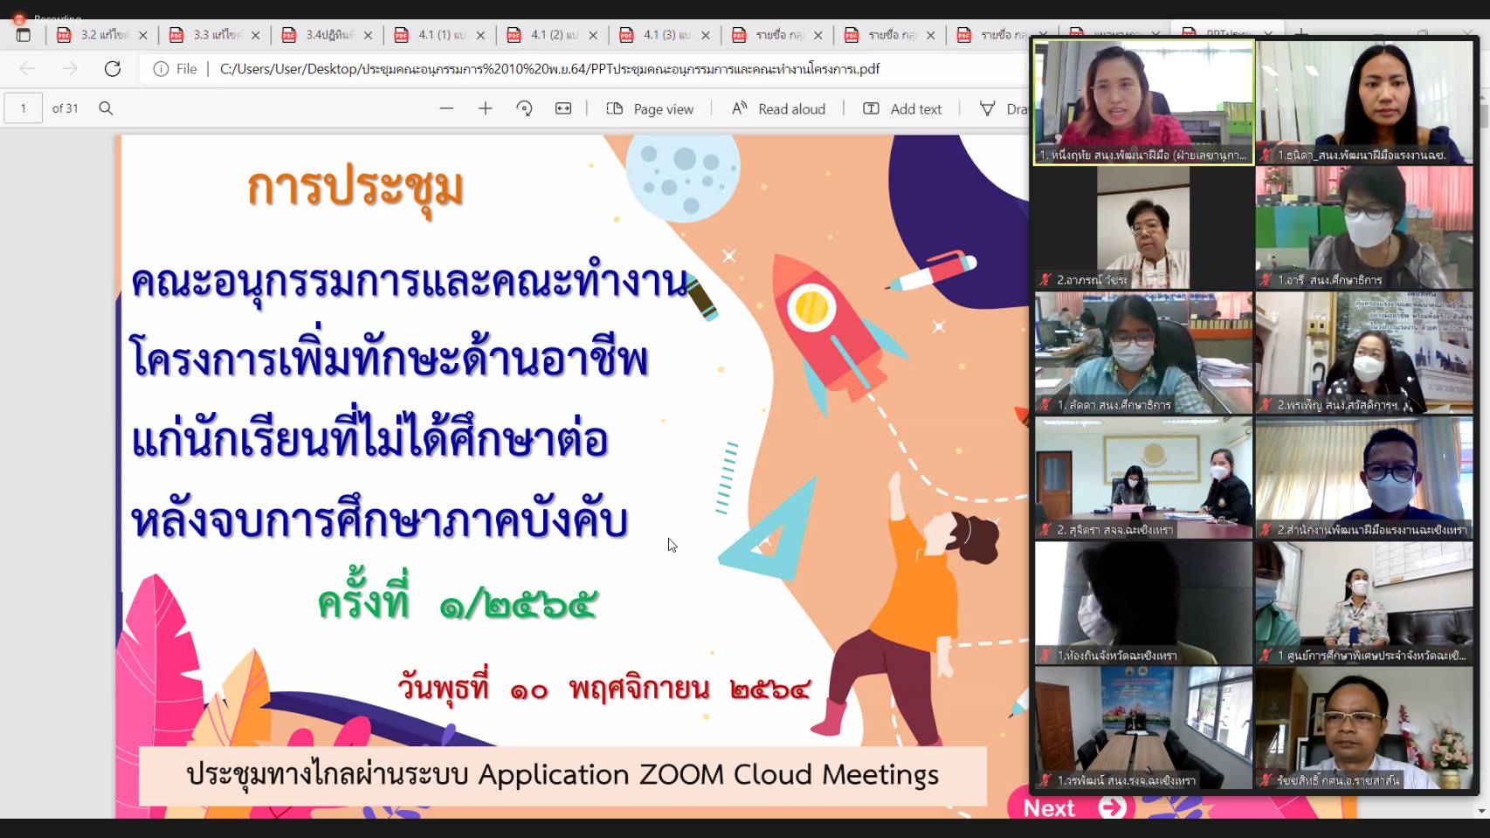Click the address bar file path

[x=549, y=69]
